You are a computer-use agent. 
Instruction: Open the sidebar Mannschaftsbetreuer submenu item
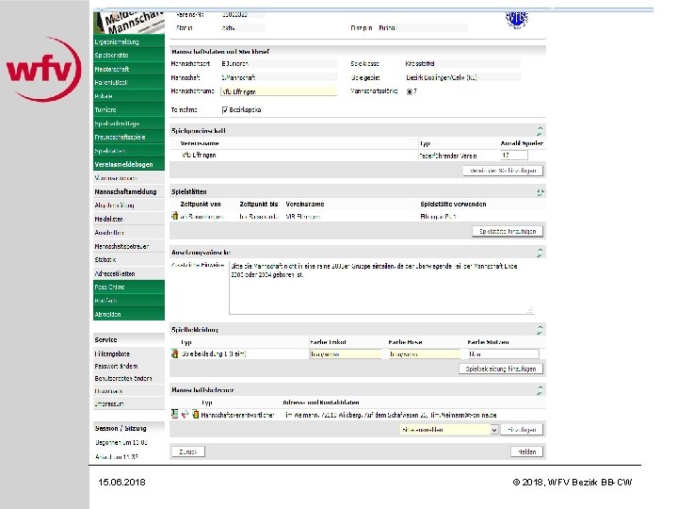point(129,246)
